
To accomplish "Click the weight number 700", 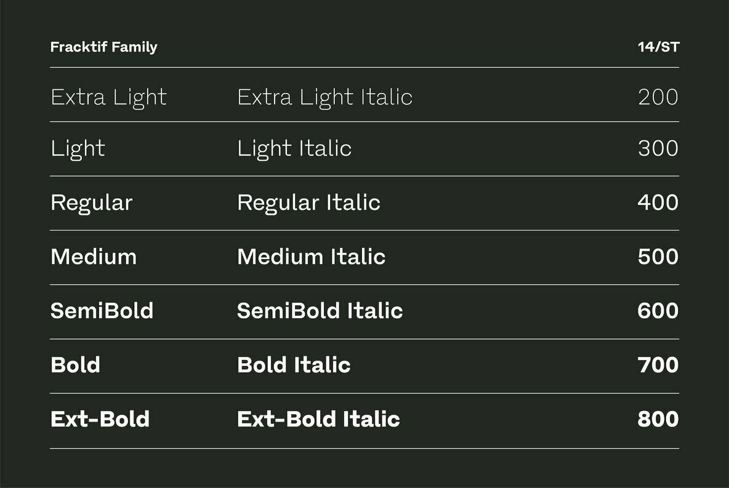I will (x=658, y=365).
